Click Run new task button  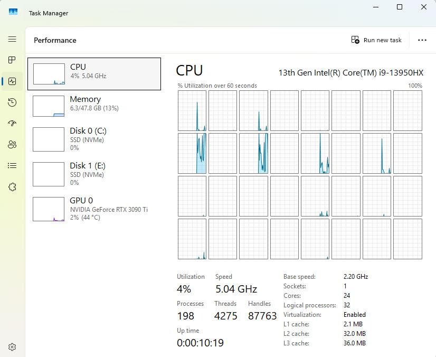(376, 40)
